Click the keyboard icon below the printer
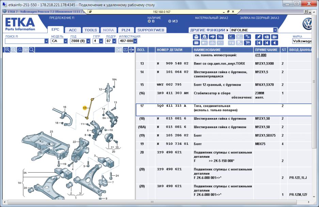This screenshot has height=207, width=319. pyautogui.click(x=196, y=43)
